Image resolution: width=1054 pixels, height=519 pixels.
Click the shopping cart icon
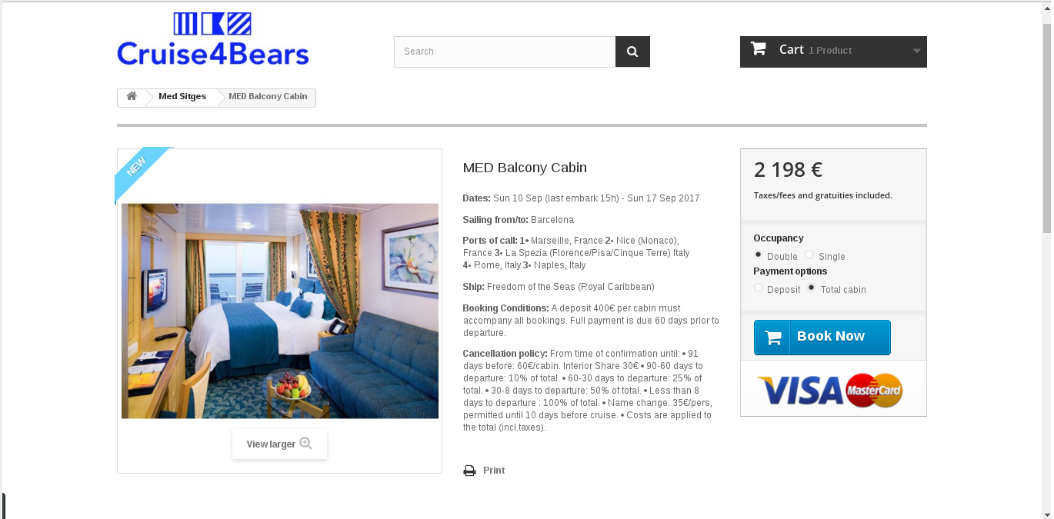point(759,48)
